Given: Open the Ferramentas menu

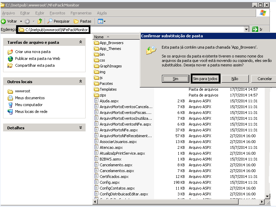Looking at the screenshot, I should [x=81, y=13].
